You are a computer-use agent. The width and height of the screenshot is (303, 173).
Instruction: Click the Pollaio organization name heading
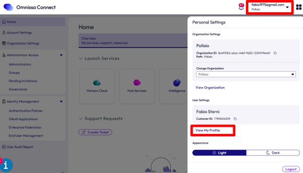point(203,46)
